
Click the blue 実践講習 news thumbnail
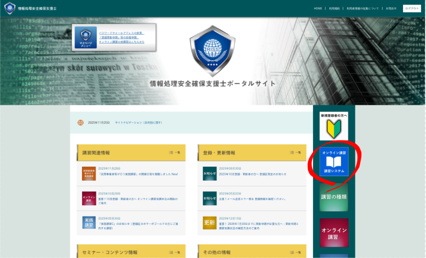89,223
